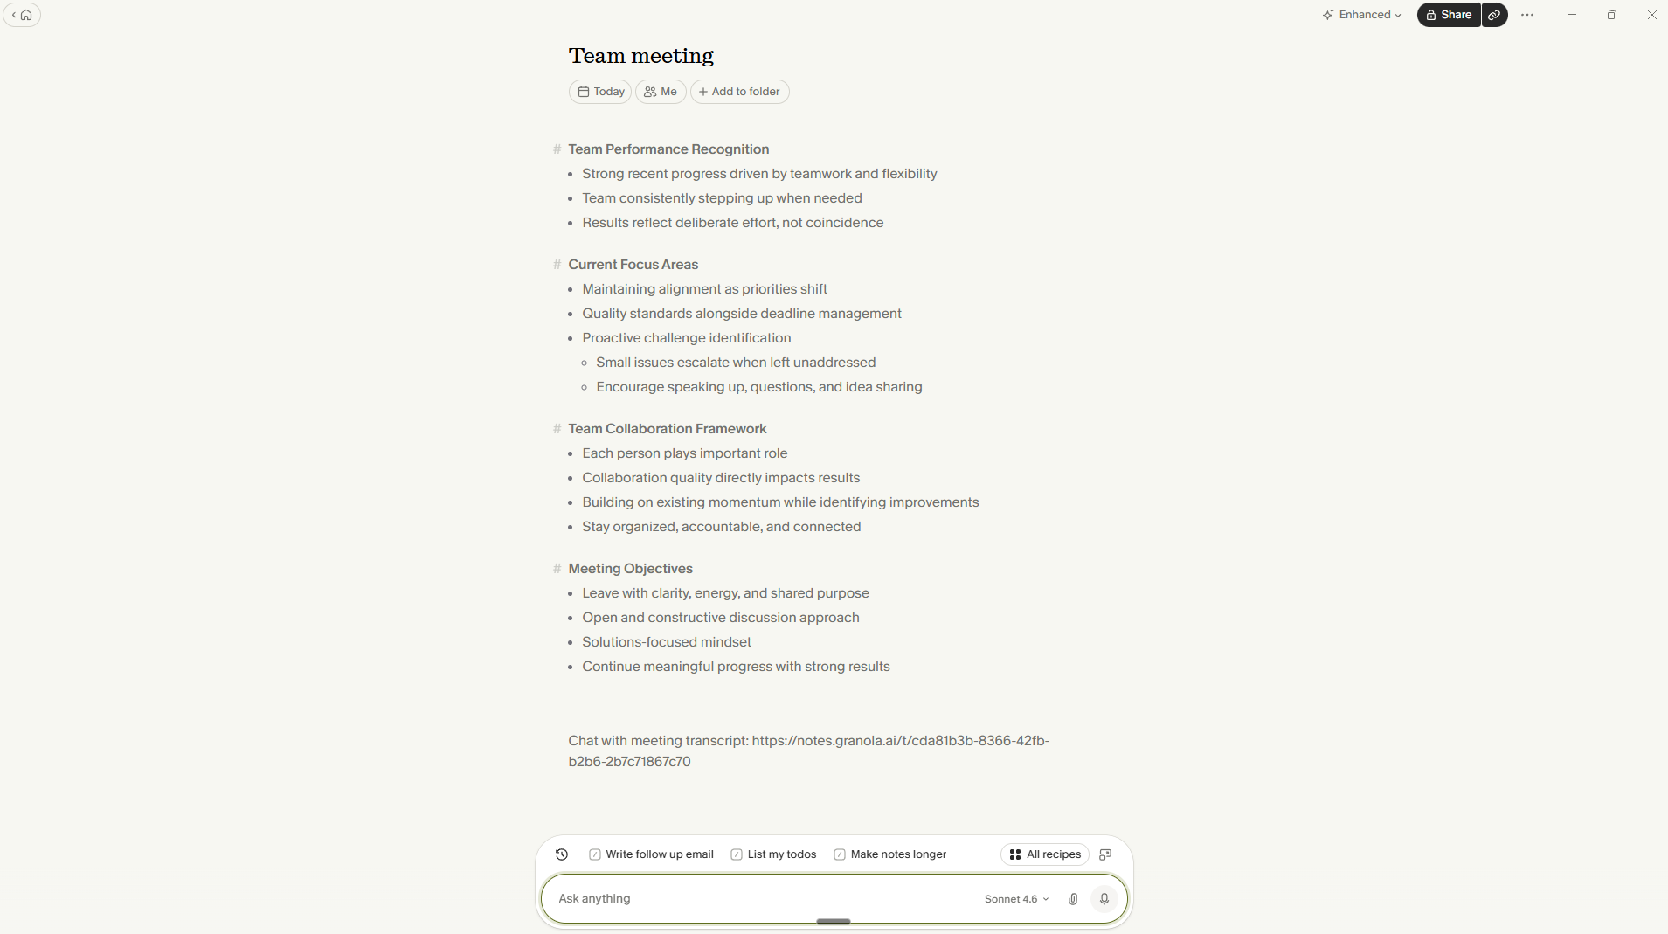1668x934 pixels.
Task: Attach a file using the paperclip icon
Action: 1072,898
